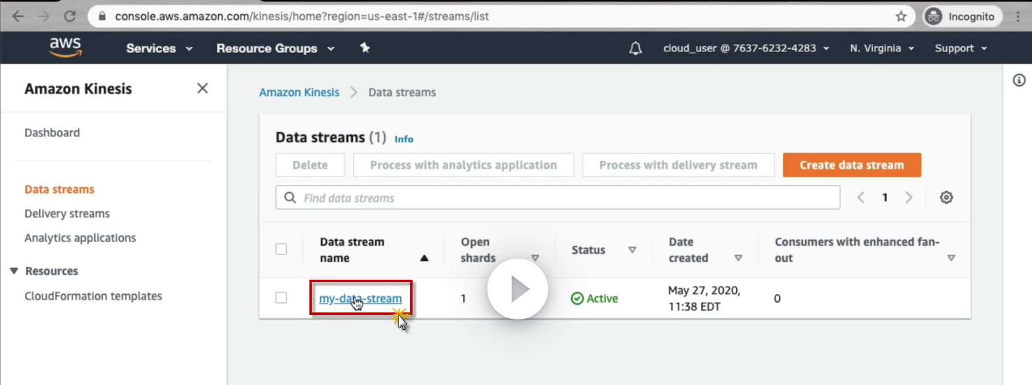The width and height of the screenshot is (1032, 385).
Task: Sort by Status column arrow
Action: point(632,250)
